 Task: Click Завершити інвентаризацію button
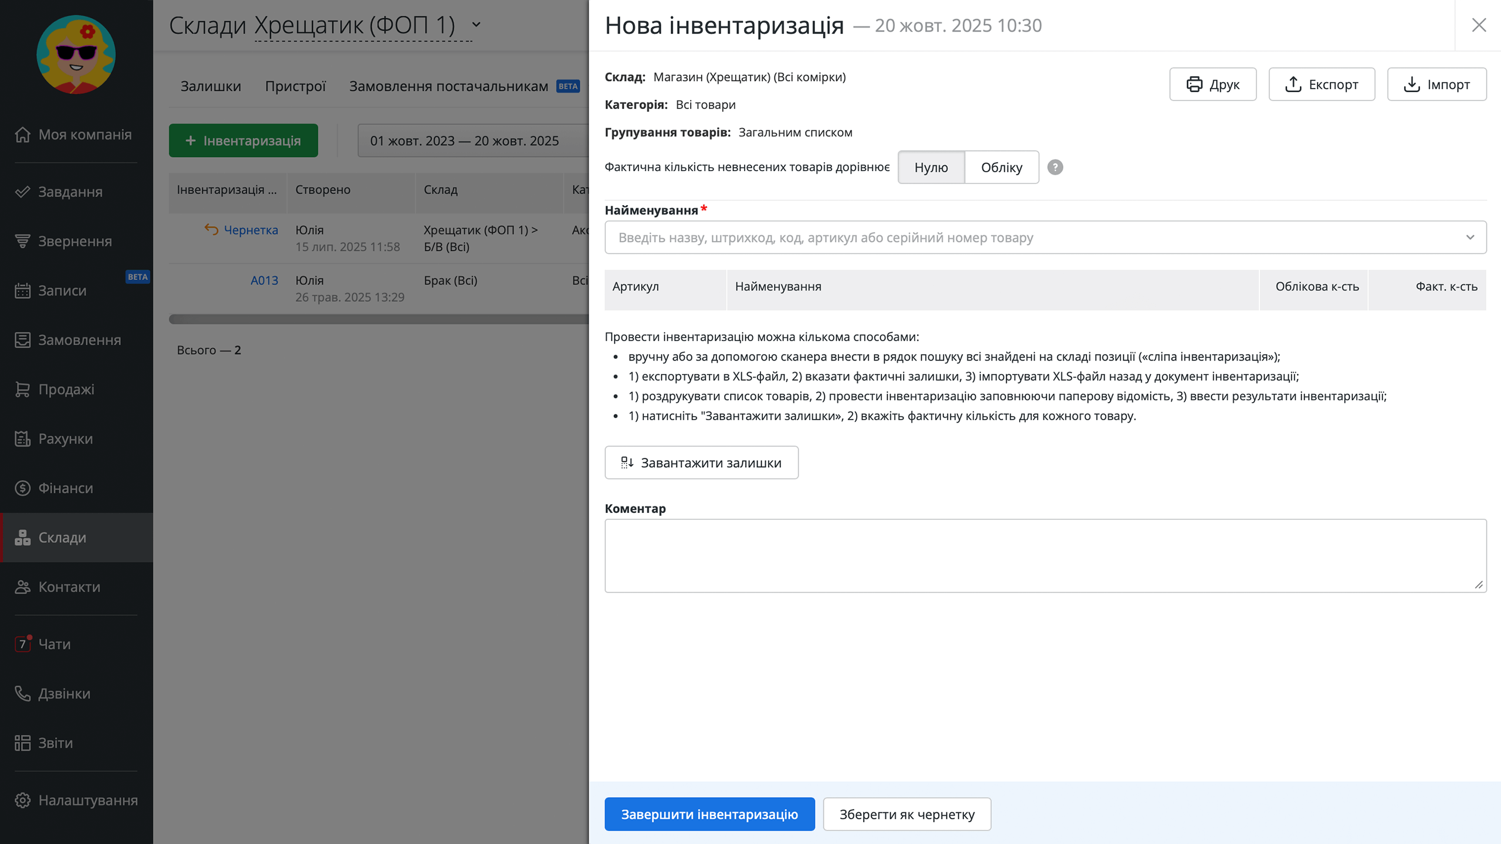click(709, 814)
